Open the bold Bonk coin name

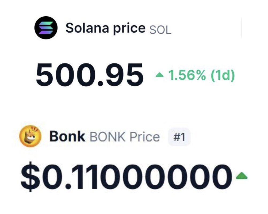coord(67,137)
